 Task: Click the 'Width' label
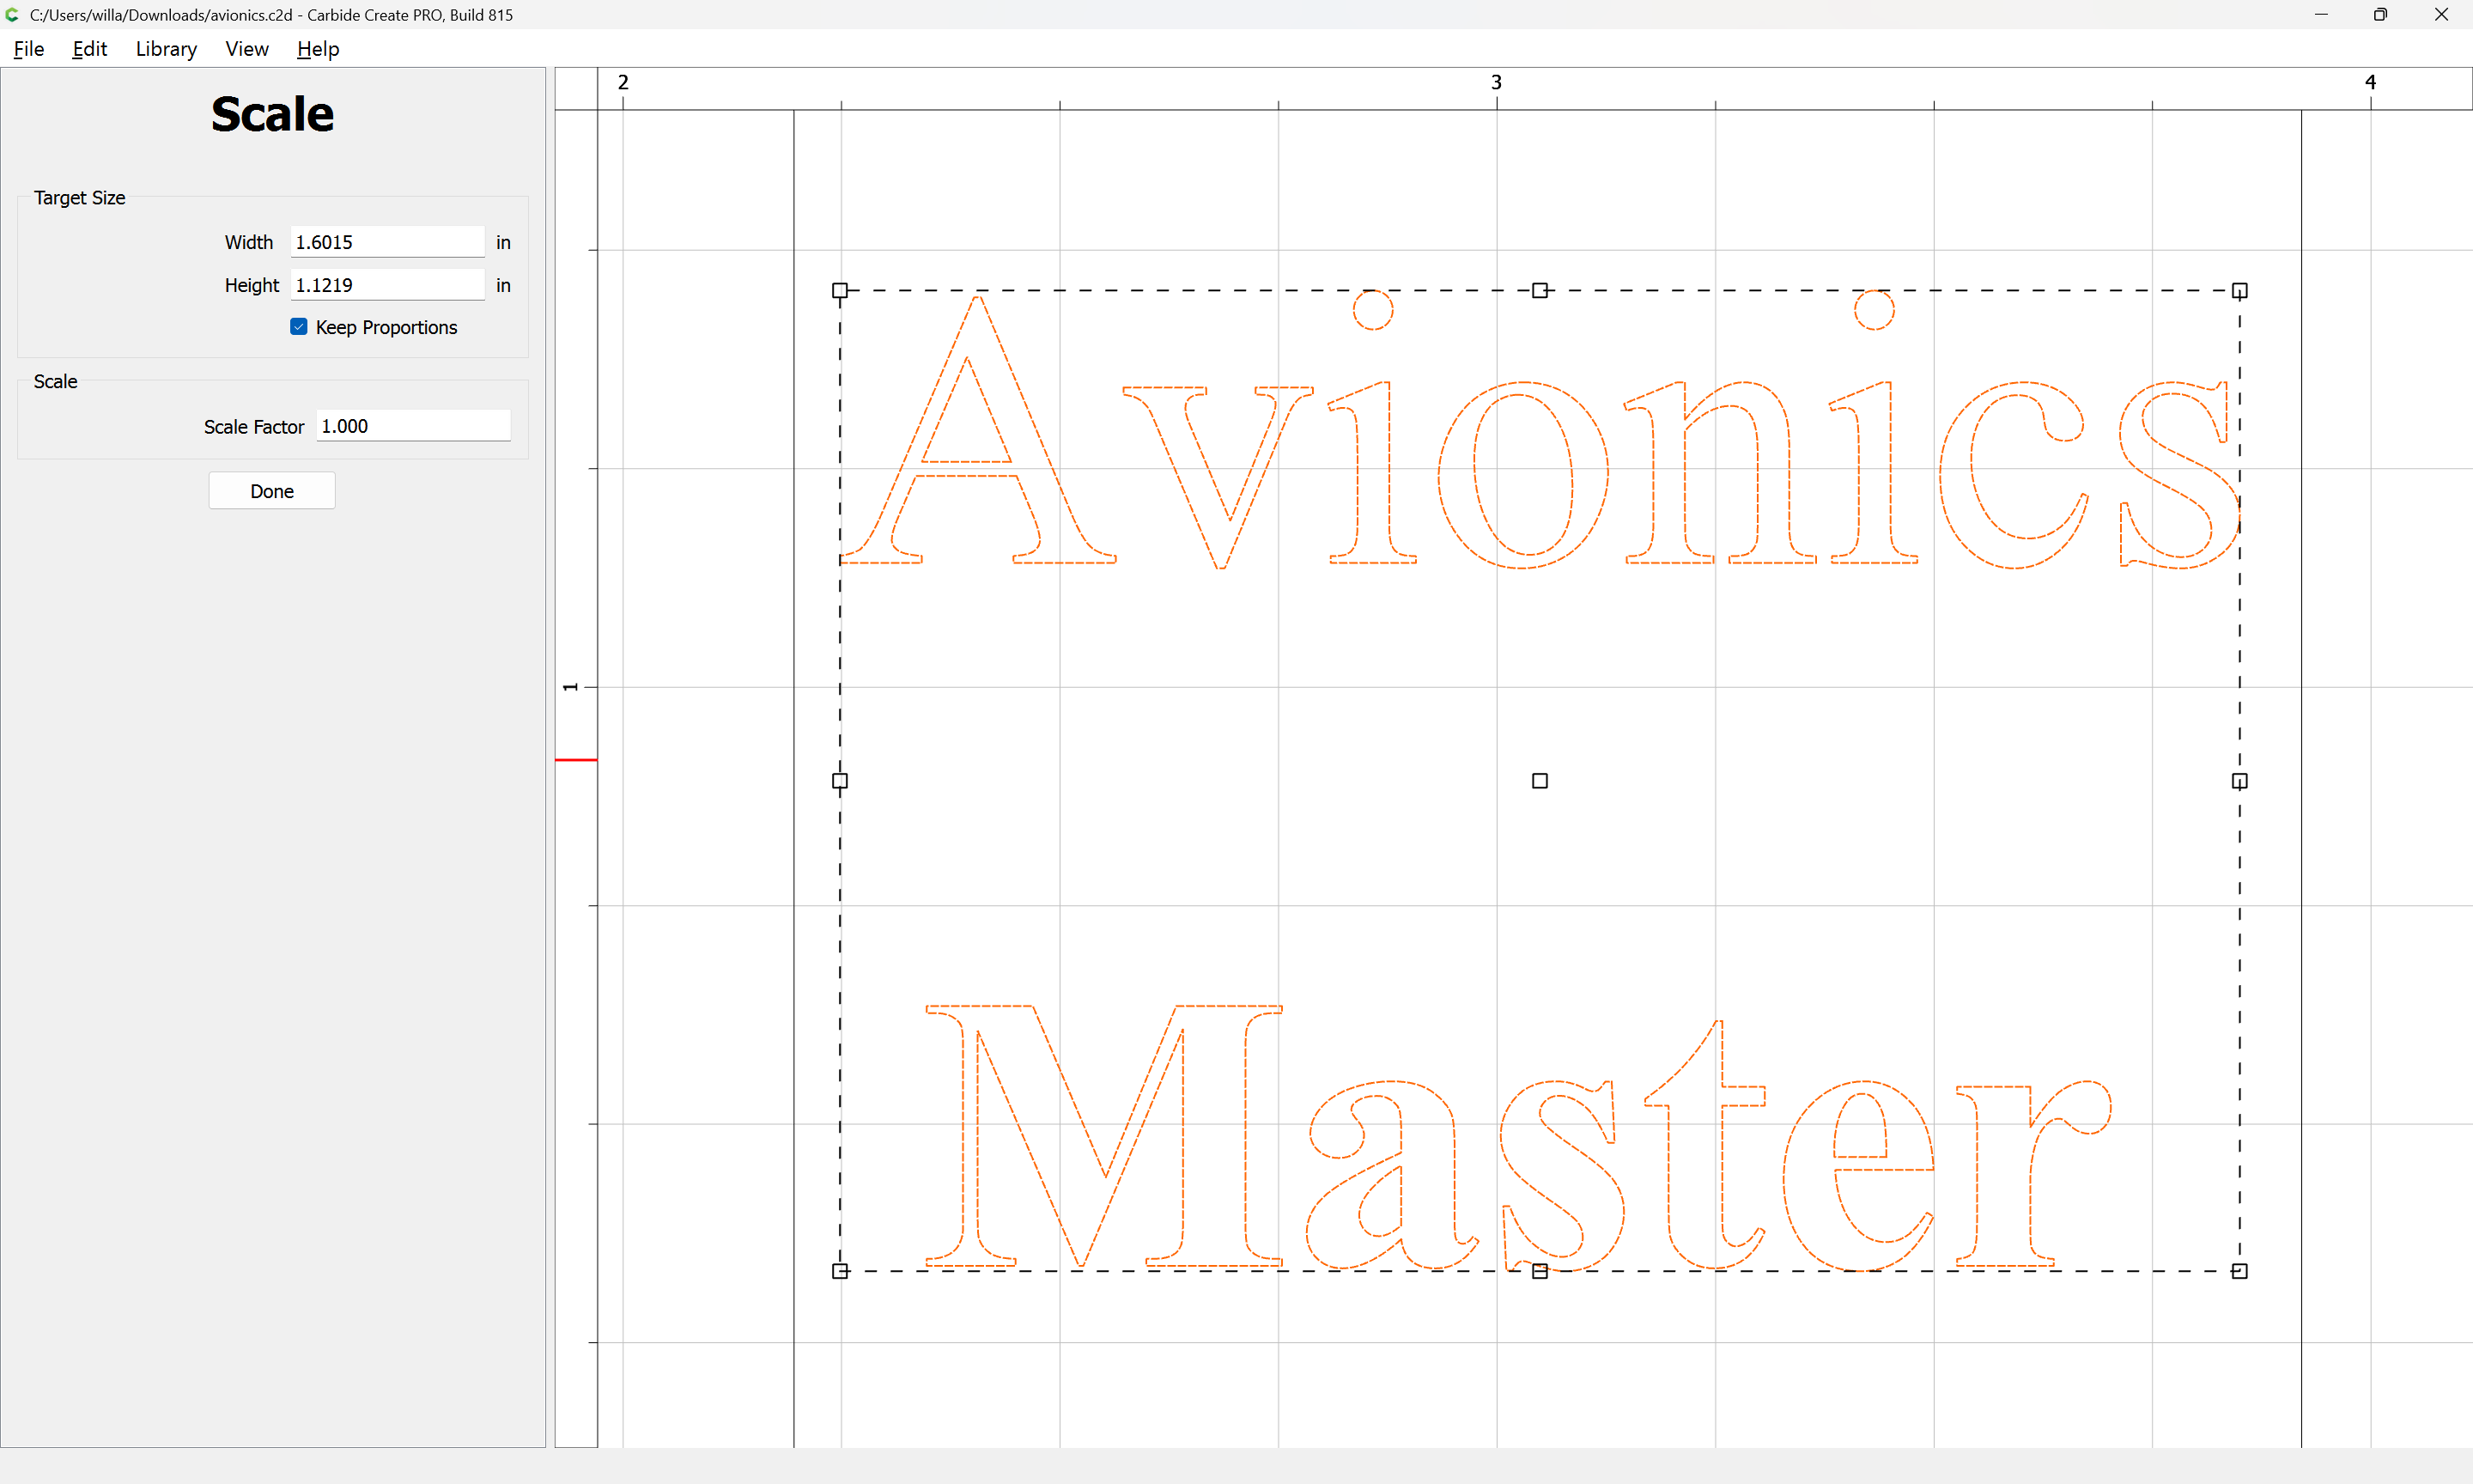pos(249,242)
